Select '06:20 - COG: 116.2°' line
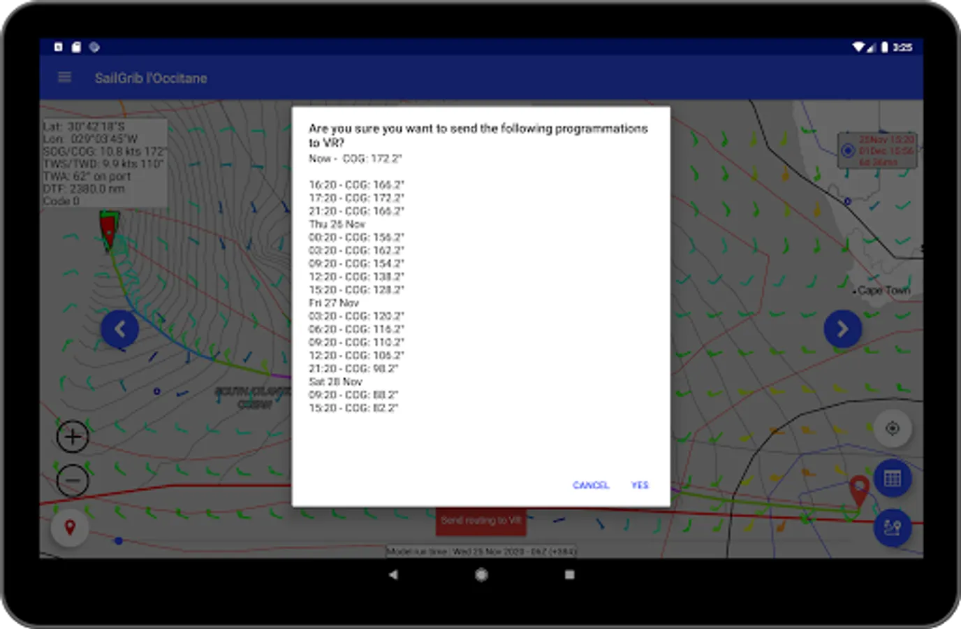 click(356, 329)
